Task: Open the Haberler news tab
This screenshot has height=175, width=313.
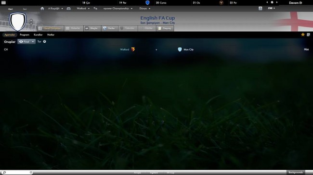Action: [x=74, y=28]
